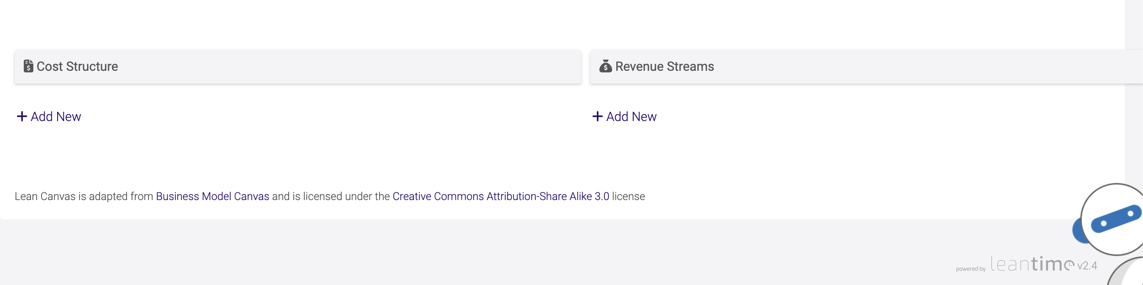
Task: Open the robot helper mascot icon
Action: point(1116,219)
